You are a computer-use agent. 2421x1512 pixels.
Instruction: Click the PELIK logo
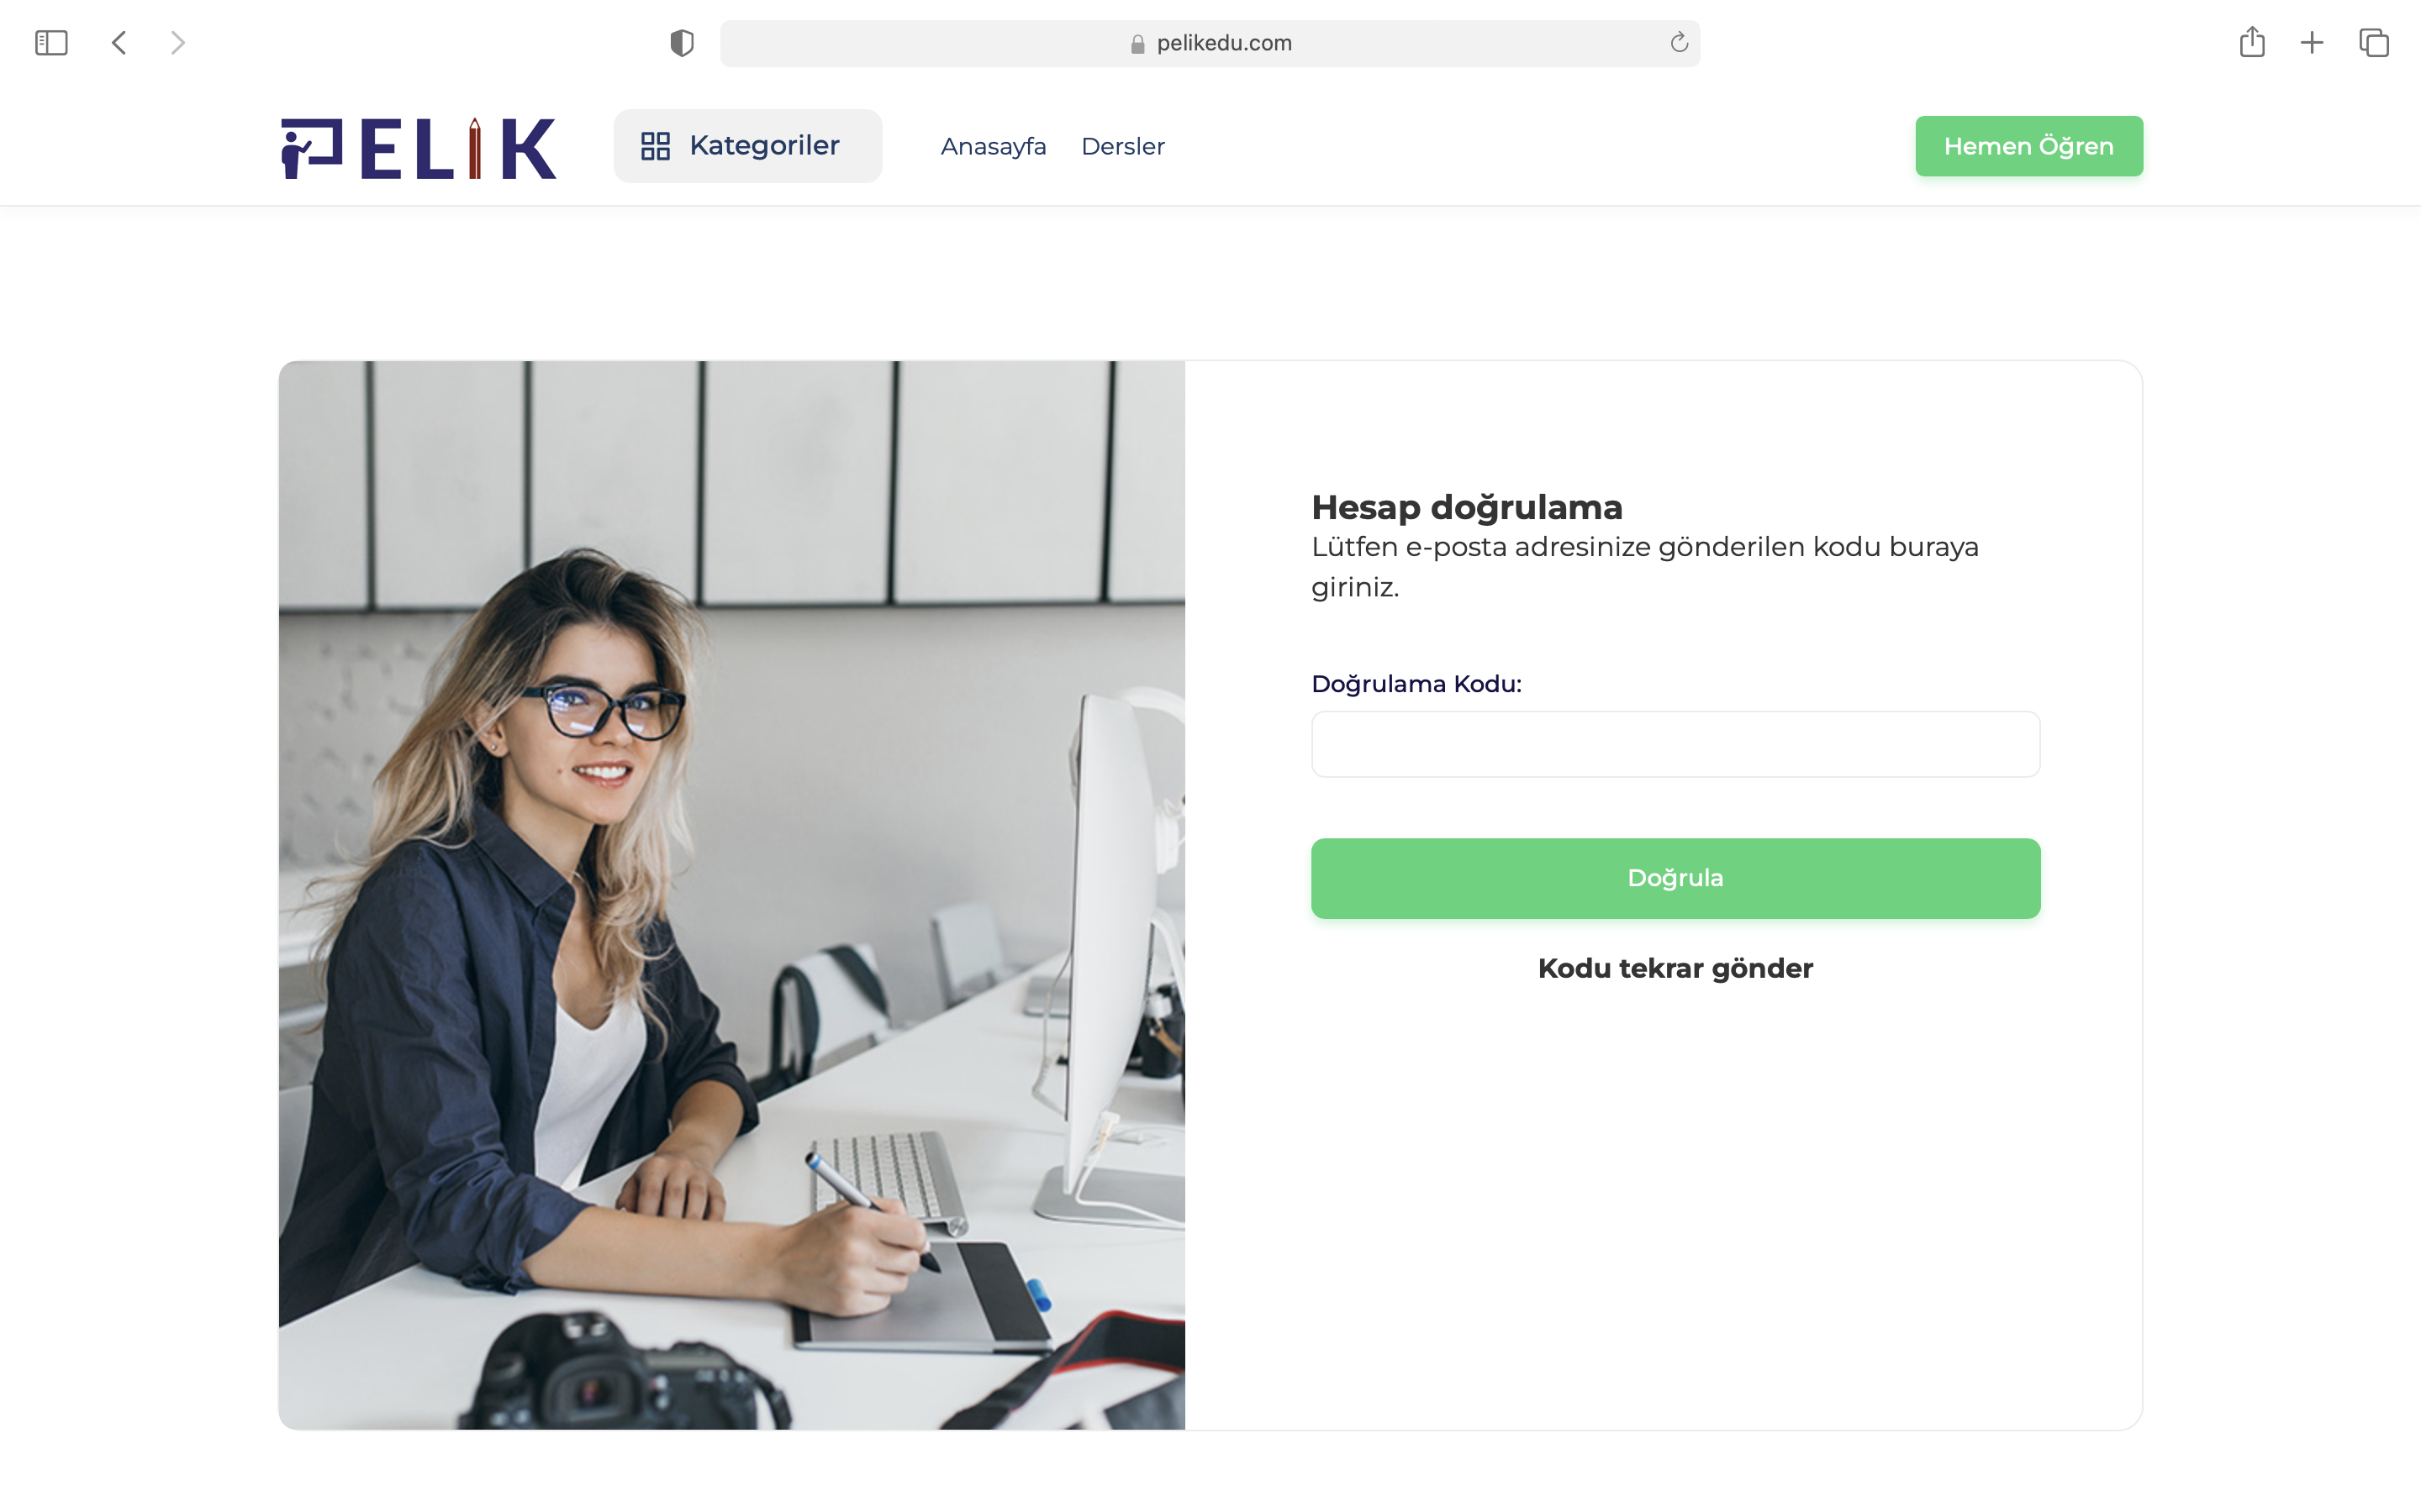pos(418,148)
